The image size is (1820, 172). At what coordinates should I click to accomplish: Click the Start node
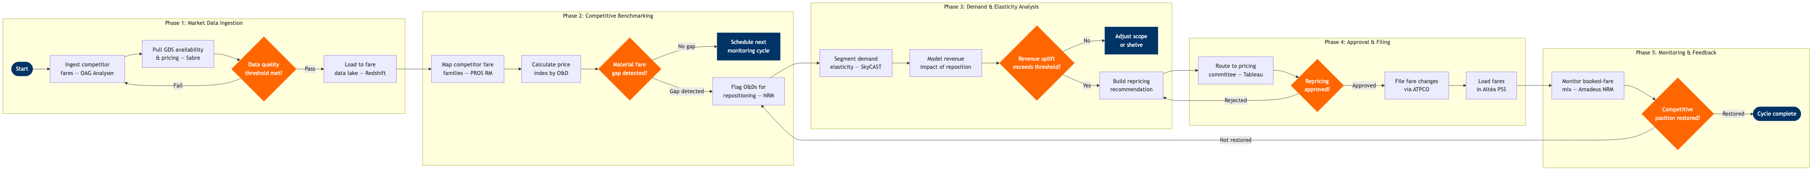[22, 69]
